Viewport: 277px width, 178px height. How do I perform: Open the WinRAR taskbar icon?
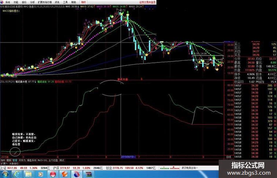89,174
